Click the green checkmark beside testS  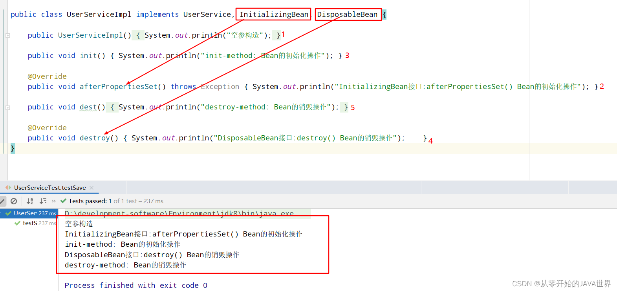(x=17, y=223)
